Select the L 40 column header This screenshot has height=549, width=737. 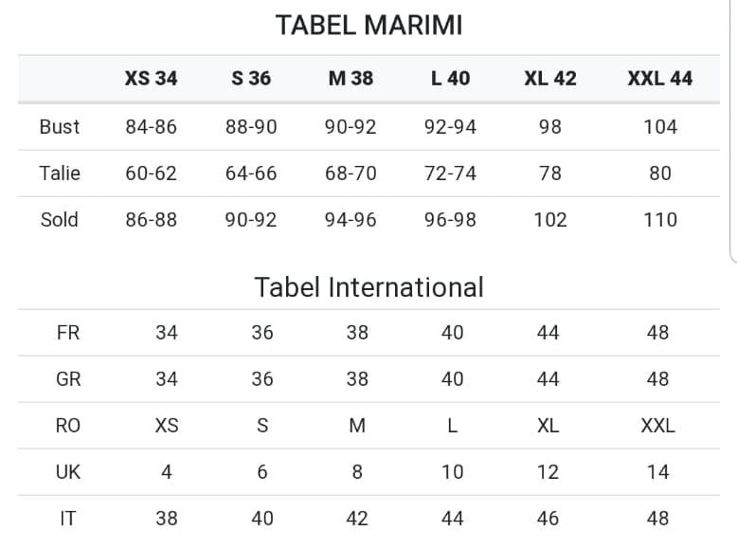tap(450, 79)
